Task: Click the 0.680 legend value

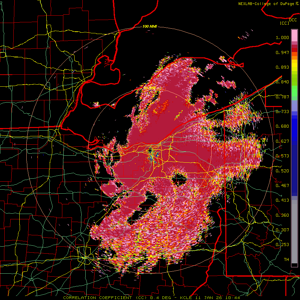Action: [282, 126]
